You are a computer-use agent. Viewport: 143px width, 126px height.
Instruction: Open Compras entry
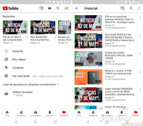[36, 68]
